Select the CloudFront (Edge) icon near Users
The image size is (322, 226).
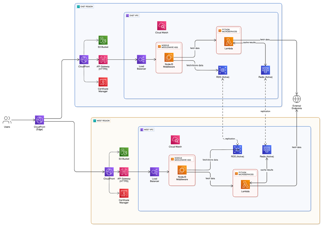tap(39, 120)
